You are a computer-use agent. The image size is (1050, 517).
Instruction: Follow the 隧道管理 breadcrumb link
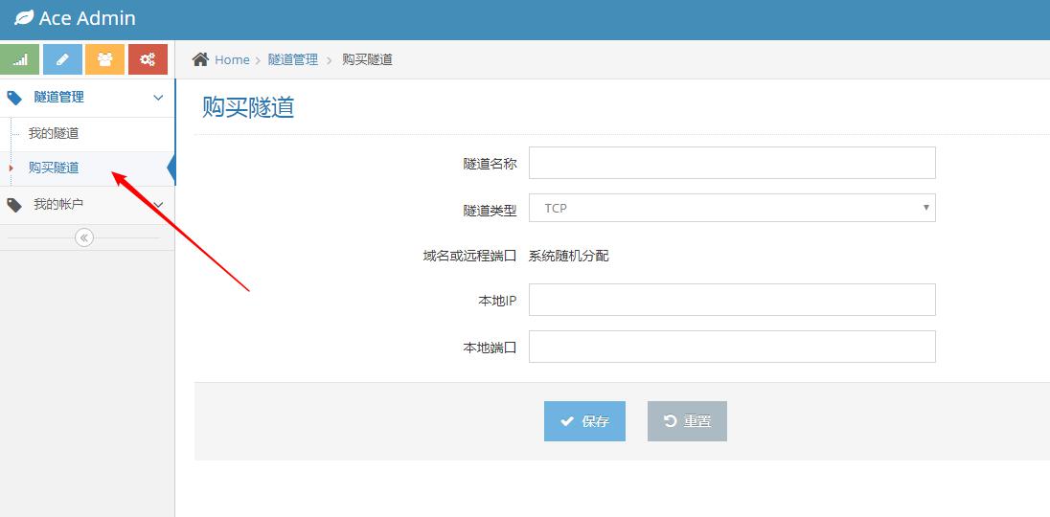292,59
